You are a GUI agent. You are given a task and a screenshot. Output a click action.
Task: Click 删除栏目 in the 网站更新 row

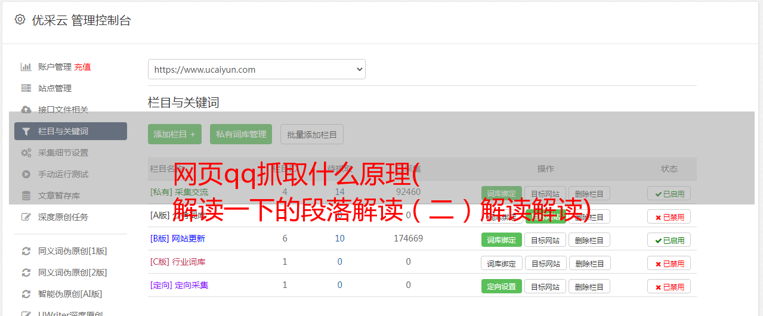click(x=589, y=240)
